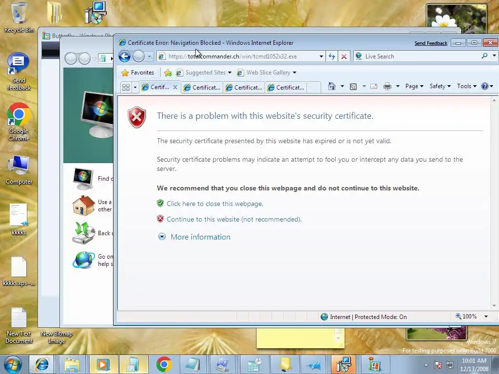
Task: Switch to the second Certificat... tab
Action: (202, 88)
